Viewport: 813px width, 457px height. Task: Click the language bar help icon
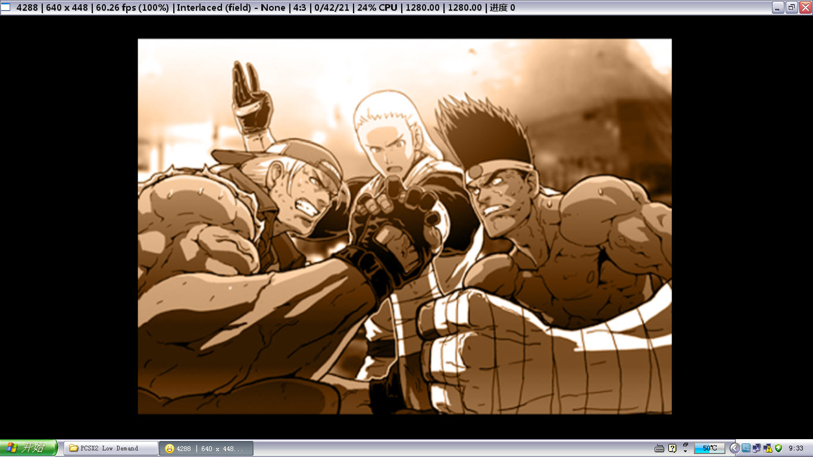[673, 448]
